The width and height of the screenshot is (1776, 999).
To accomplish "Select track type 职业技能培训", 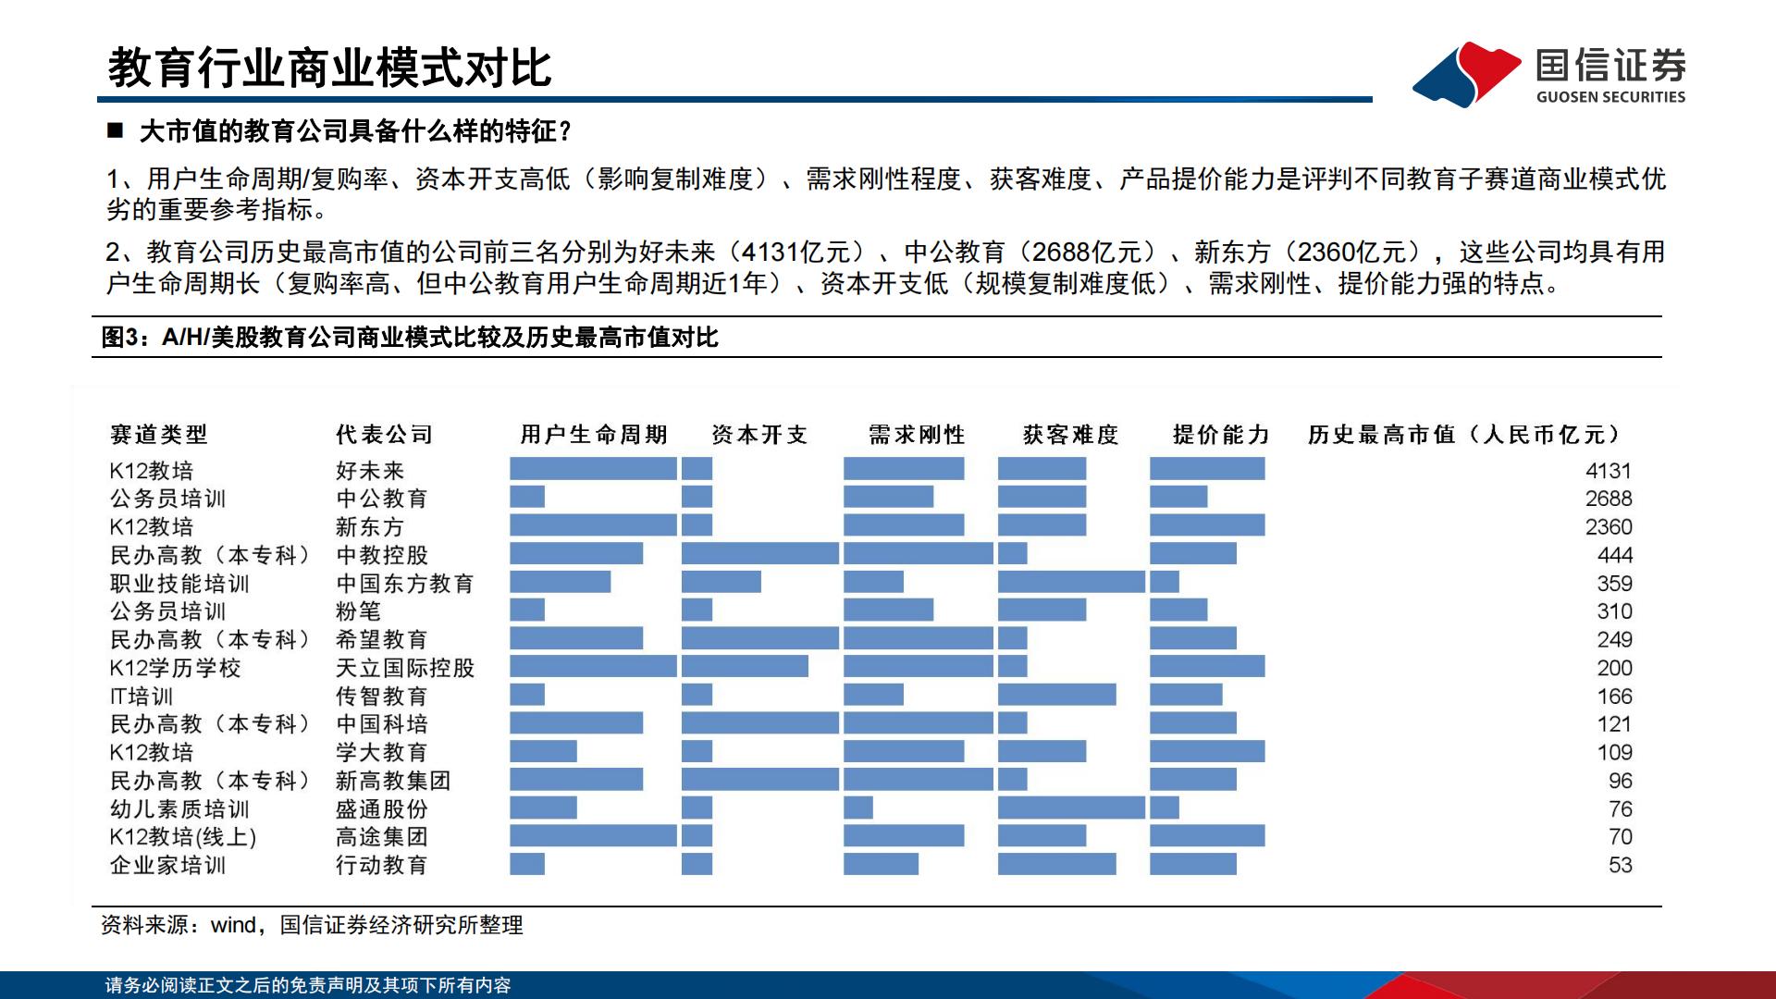I will click(x=179, y=584).
